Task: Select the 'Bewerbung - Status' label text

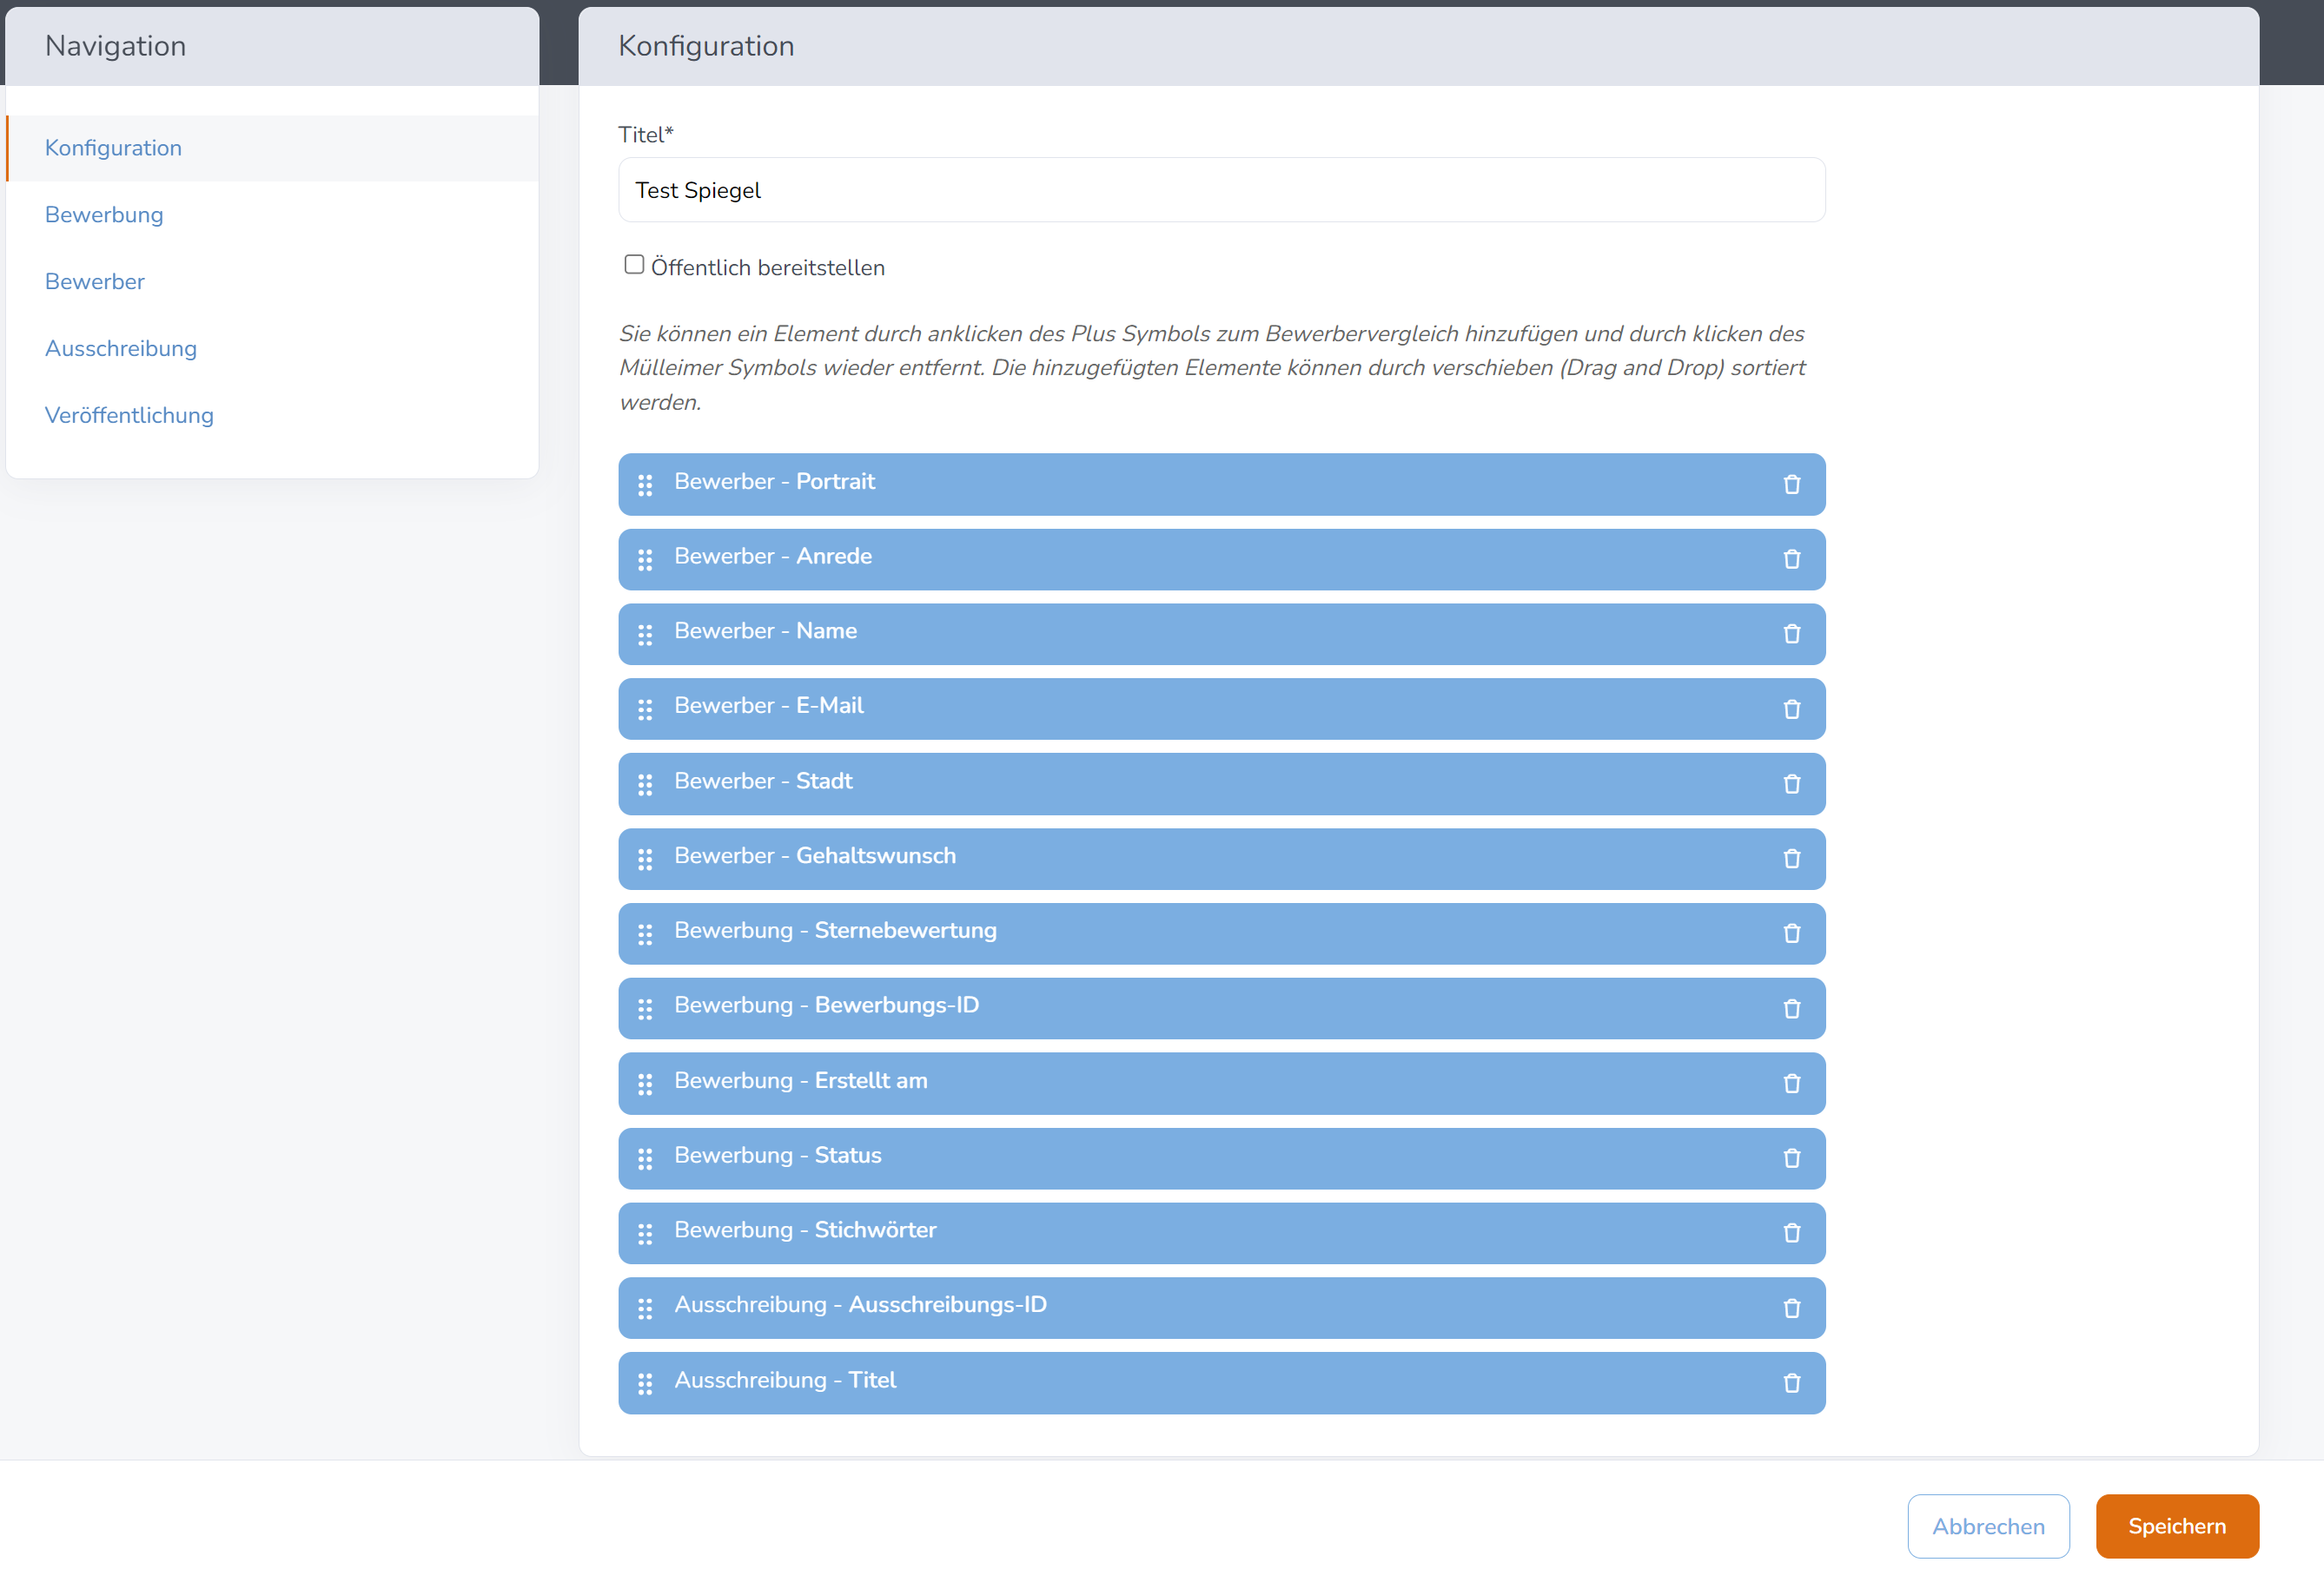Action: point(778,1156)
